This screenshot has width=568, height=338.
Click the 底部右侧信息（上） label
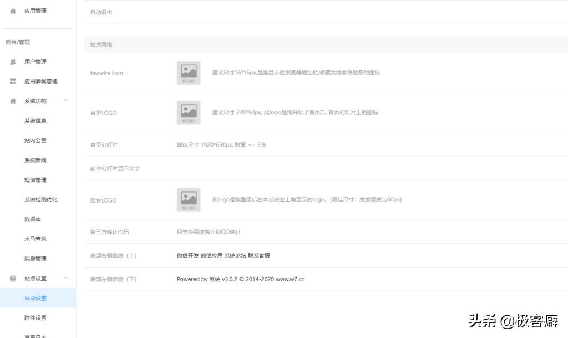[113, 255]
